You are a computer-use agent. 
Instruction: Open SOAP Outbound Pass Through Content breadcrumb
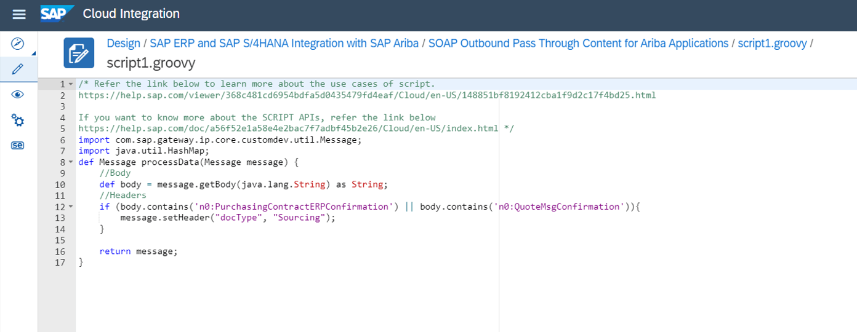point(578,43)
